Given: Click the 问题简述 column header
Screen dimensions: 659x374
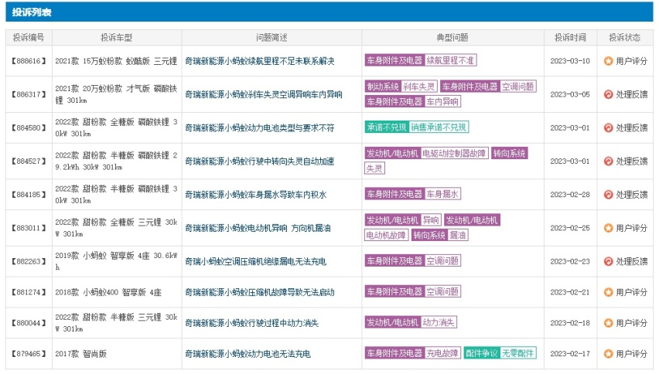Looking at the screenshot, I should [x=271, y=37].
